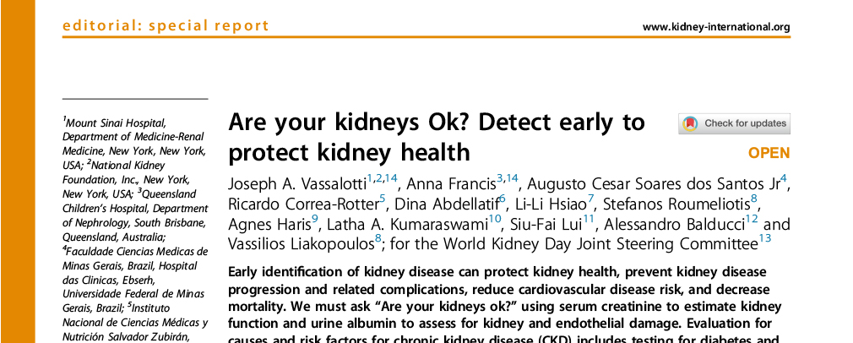Viewport: 853px width, 343px height.
Task: Click affiliation superscript 7 after Li-Li Hsiao
Action: (591, 199)
